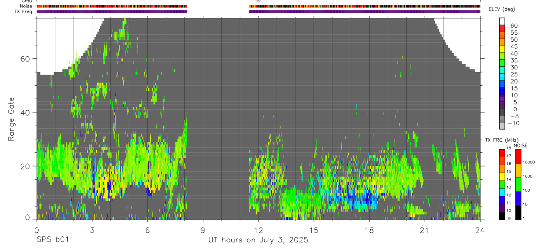The width and height of the screenshot is (540, 249).
Task: Pick the yellow segment of ELEV colorbar
Action: (502, 49)
